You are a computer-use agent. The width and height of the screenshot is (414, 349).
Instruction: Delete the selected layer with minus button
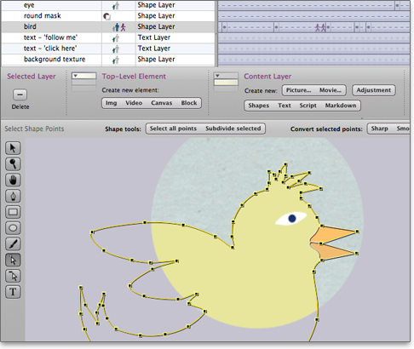(x=20, y=94)
